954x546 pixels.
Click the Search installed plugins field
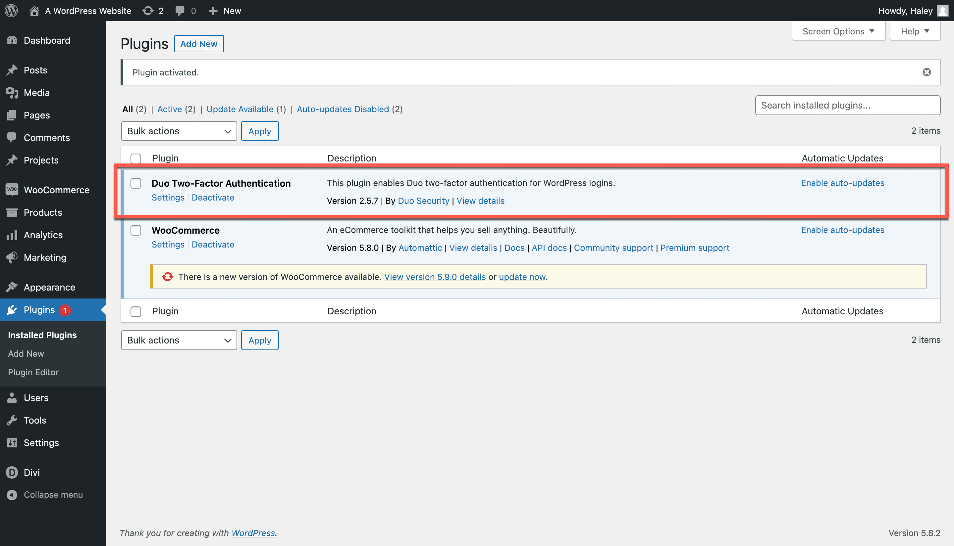click(x=847, y=105)
